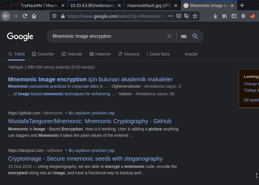This screenshot has height=185, width=259.
Task: Open the Firefox account icon
Action: [243, 16]
